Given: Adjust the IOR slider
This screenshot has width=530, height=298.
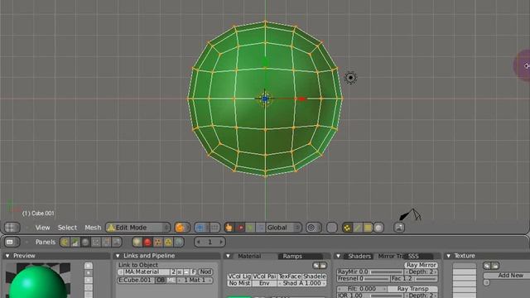Looking at the screenshot, I should tap(370, 295).
